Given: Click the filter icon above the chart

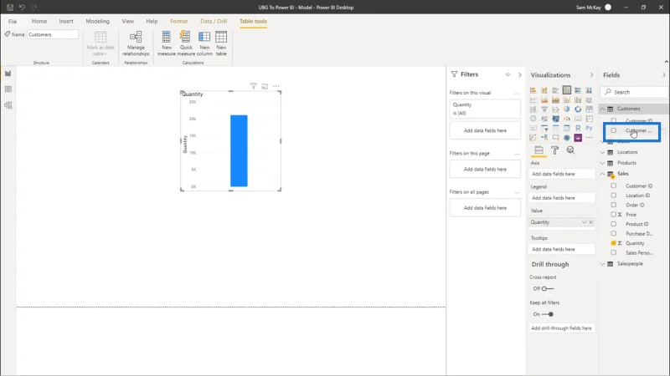Looking at the screenshot, I should point(254,86).
